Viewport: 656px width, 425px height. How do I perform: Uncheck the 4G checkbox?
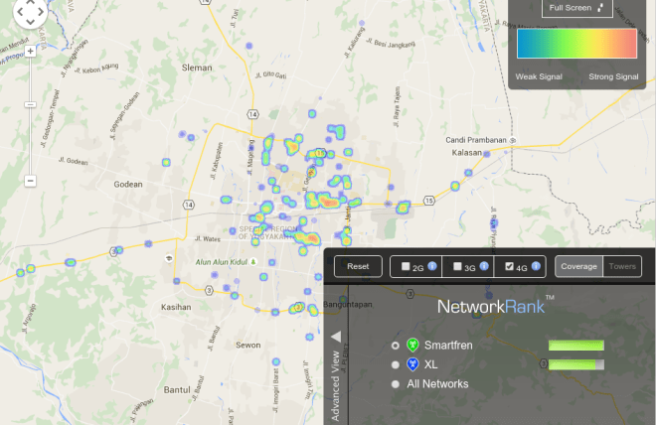(510, 266)
